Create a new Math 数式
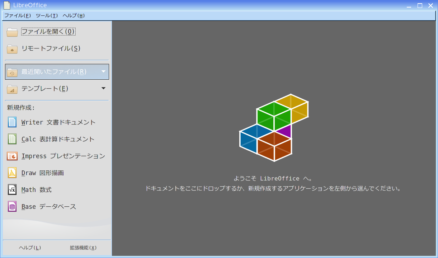This screenshot has width=438, height=258. 57,190
